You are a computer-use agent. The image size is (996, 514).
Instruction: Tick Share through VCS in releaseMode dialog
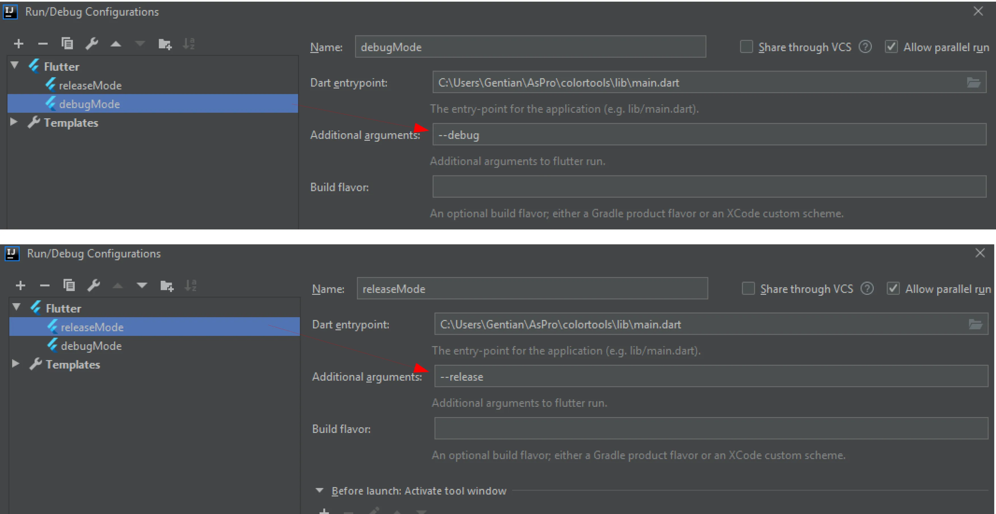click(x=748, y=289)
